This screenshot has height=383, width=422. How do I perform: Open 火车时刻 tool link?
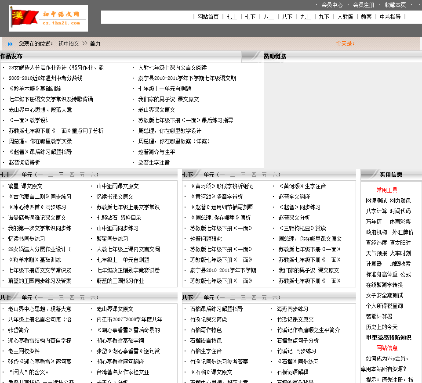[x=400, y=253]
